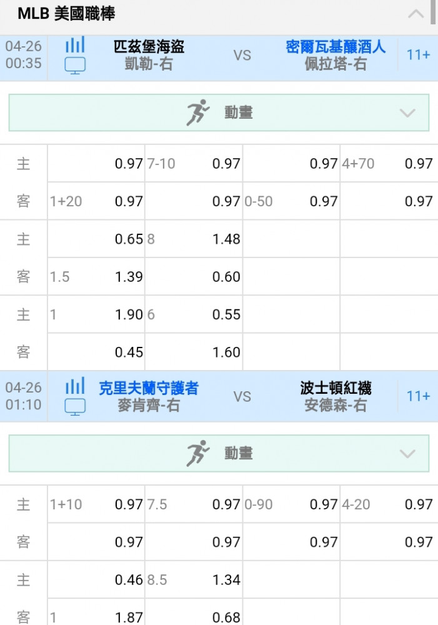Open live TV monitor icon for Guardians game
The image size is (438, 625).
click(75, 407)
